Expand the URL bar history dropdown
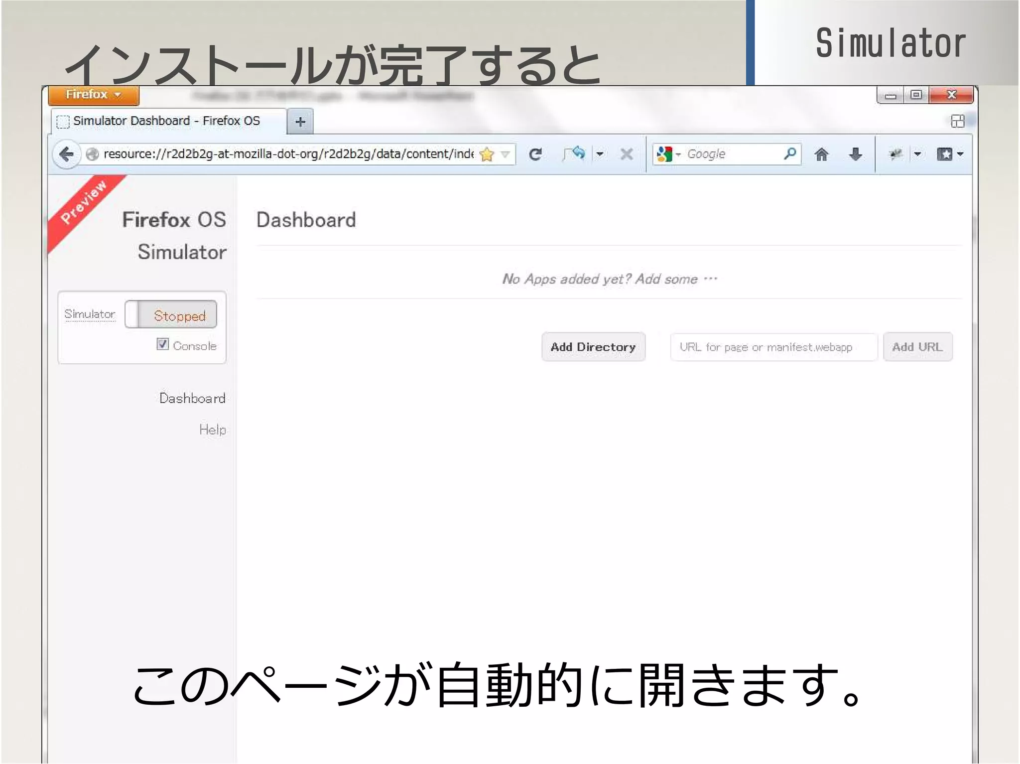Viewport: 1020px width, 764px height. coord(505,154)
